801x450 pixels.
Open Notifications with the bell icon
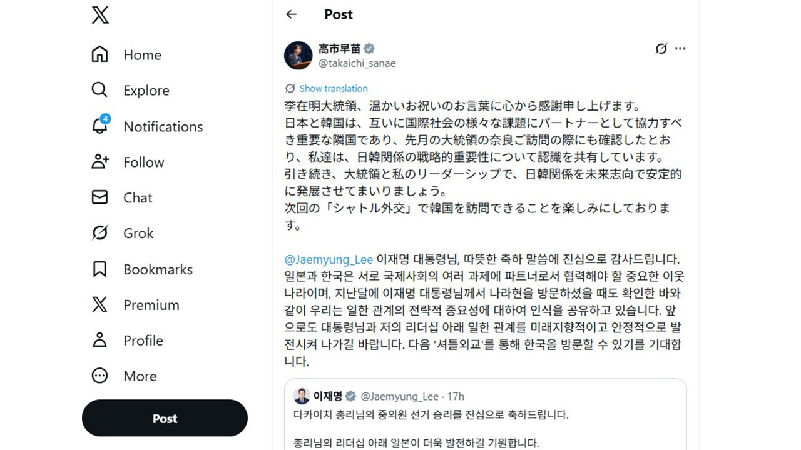[x=99, y=126]
